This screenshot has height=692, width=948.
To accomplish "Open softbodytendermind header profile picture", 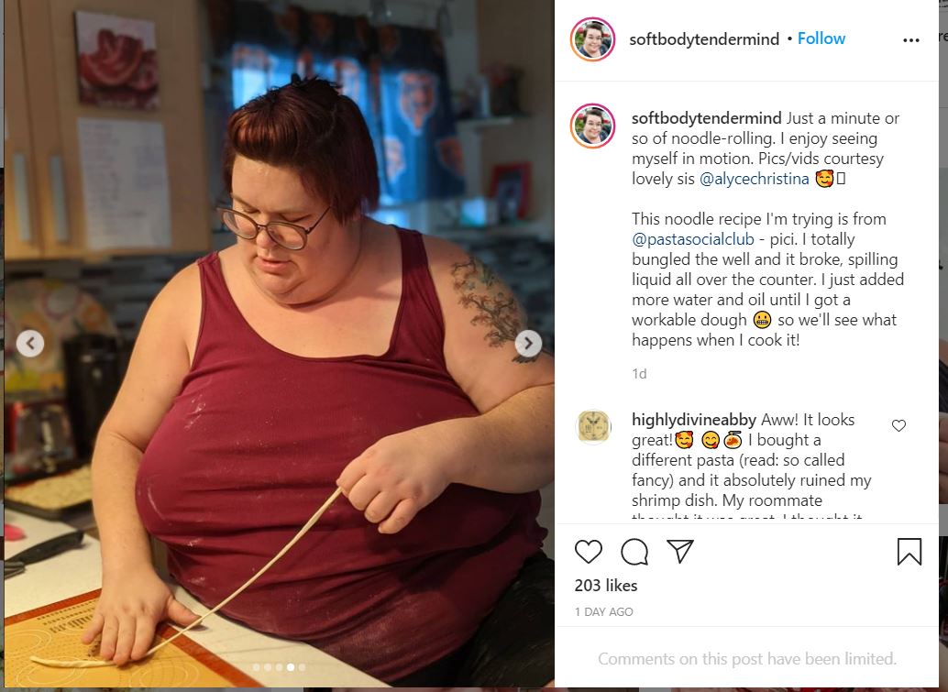I will point(592,39).
